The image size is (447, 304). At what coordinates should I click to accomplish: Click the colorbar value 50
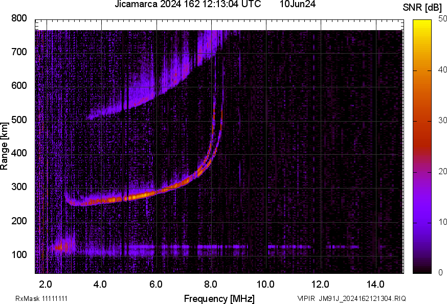[442, 19]
